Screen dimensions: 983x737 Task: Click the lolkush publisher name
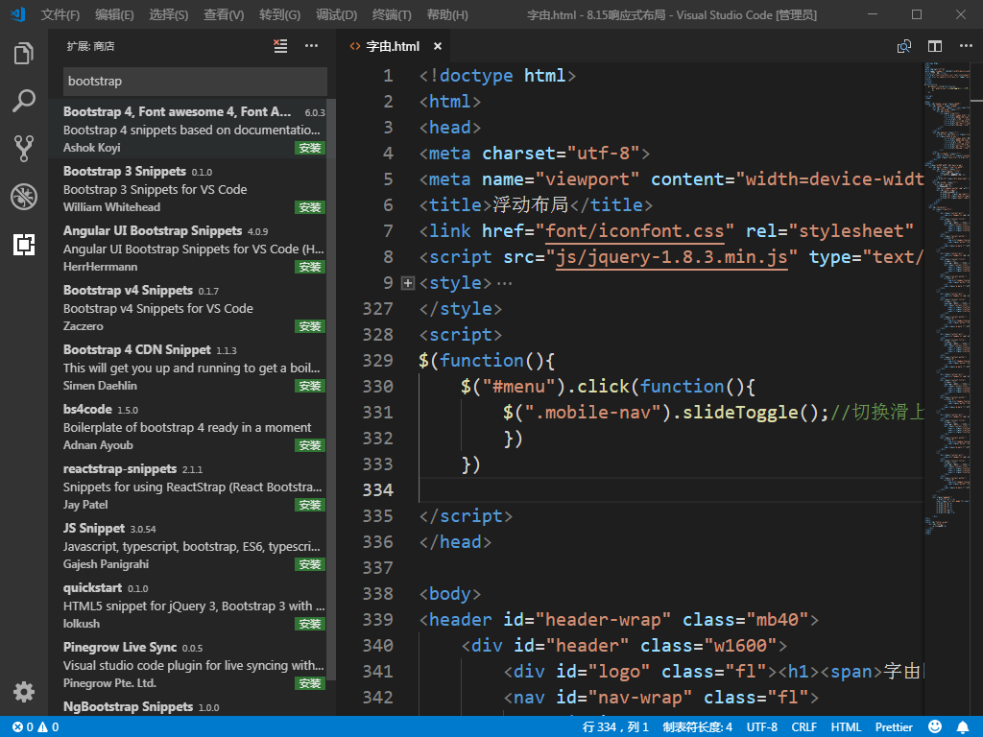point(82,624)
